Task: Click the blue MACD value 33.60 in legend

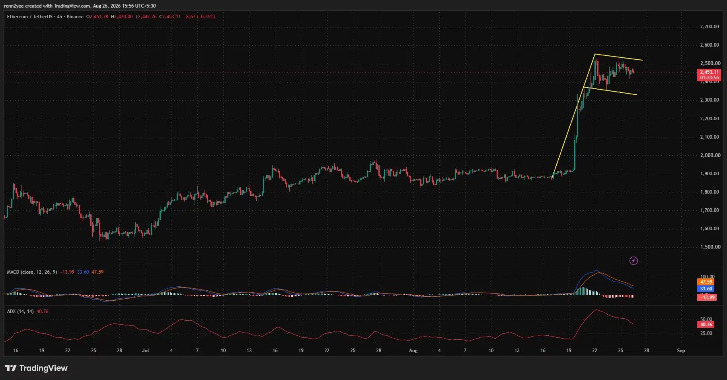Action: point(83,272)
